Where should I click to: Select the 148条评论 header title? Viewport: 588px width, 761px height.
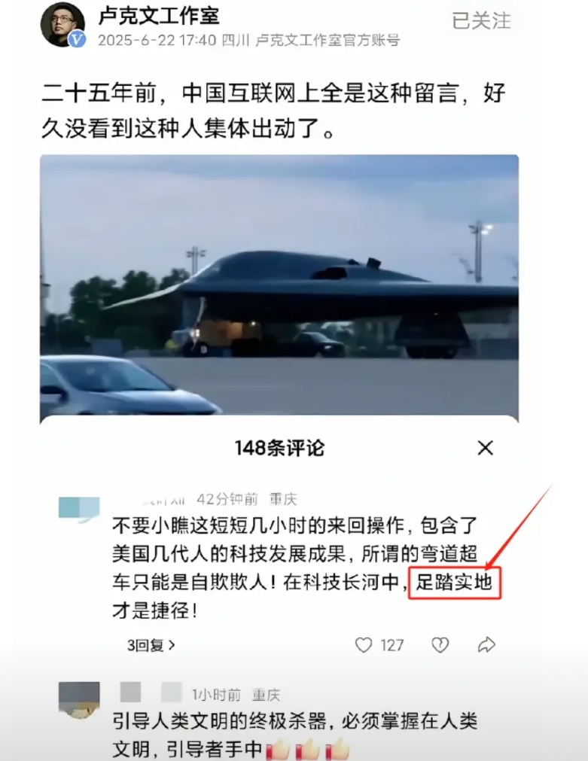point(279,448)
